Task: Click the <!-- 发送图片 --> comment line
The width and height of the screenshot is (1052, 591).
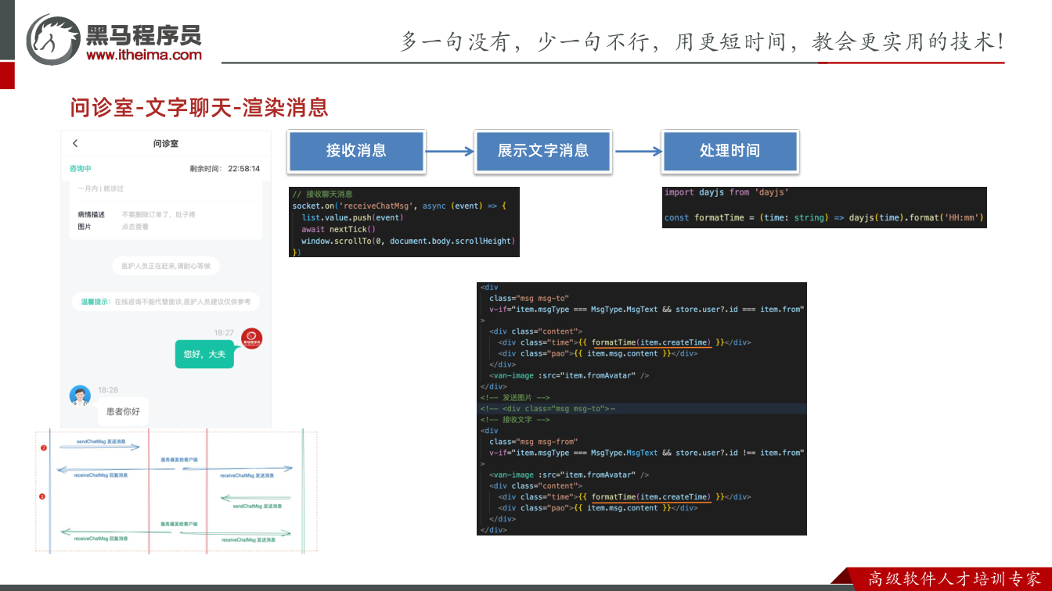Action: tap(515, 397)
